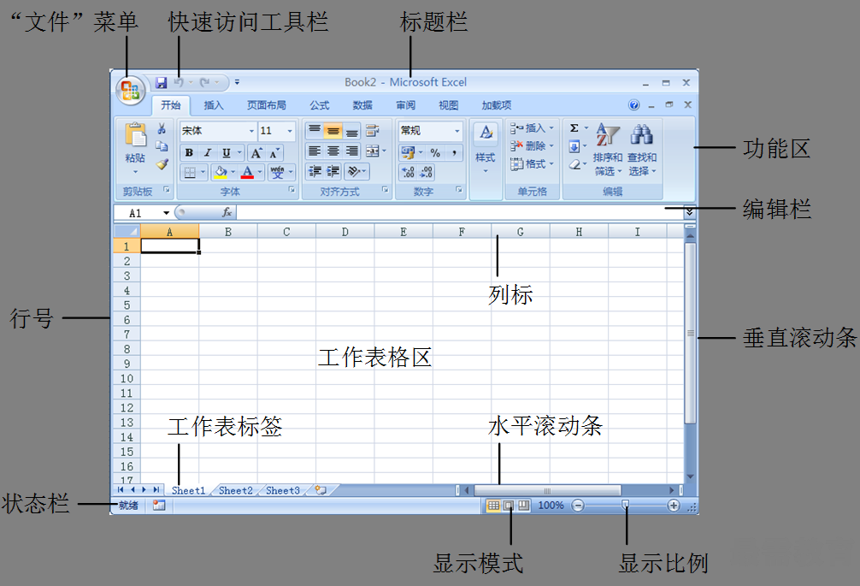Toggle Bold formatting

189,153
